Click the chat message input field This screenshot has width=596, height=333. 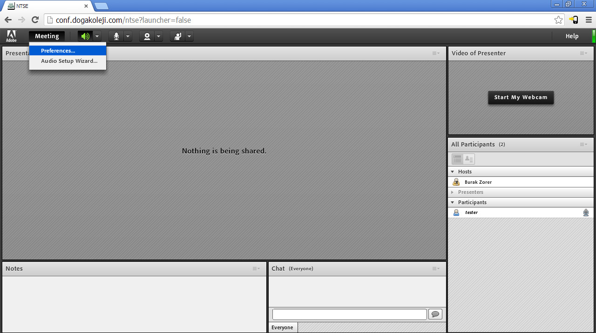click(349, 314)
